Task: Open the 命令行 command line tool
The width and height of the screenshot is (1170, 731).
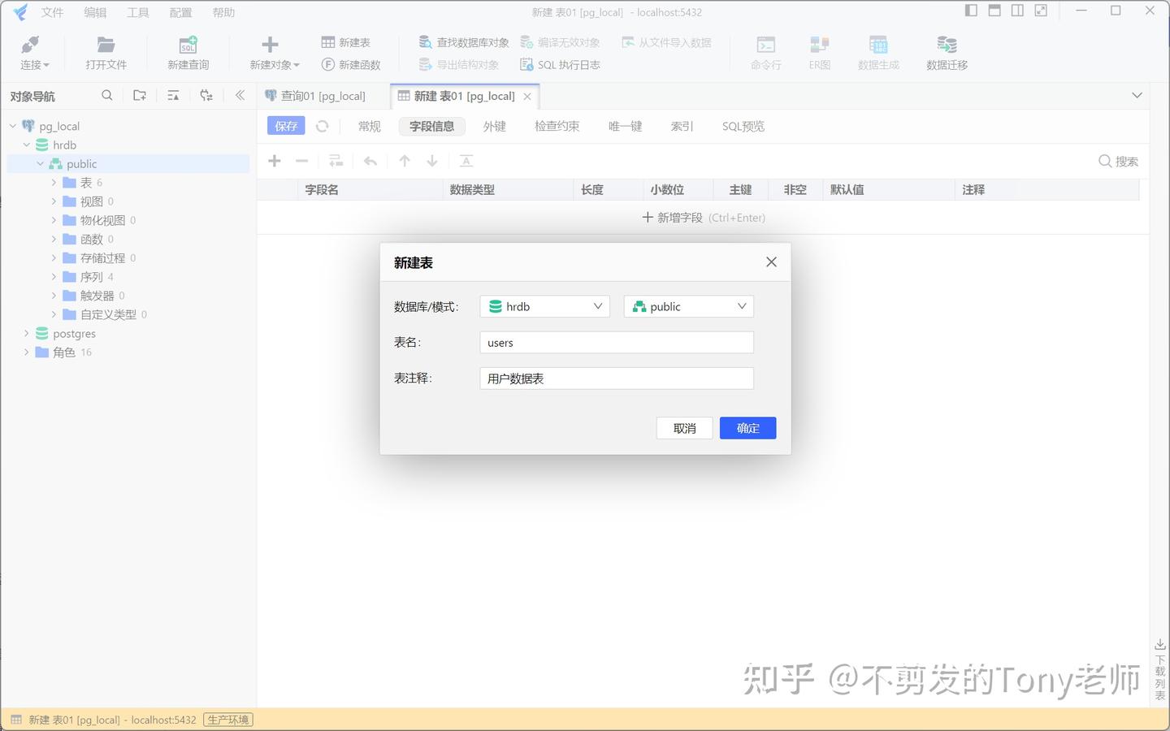Action: (765, 51)
